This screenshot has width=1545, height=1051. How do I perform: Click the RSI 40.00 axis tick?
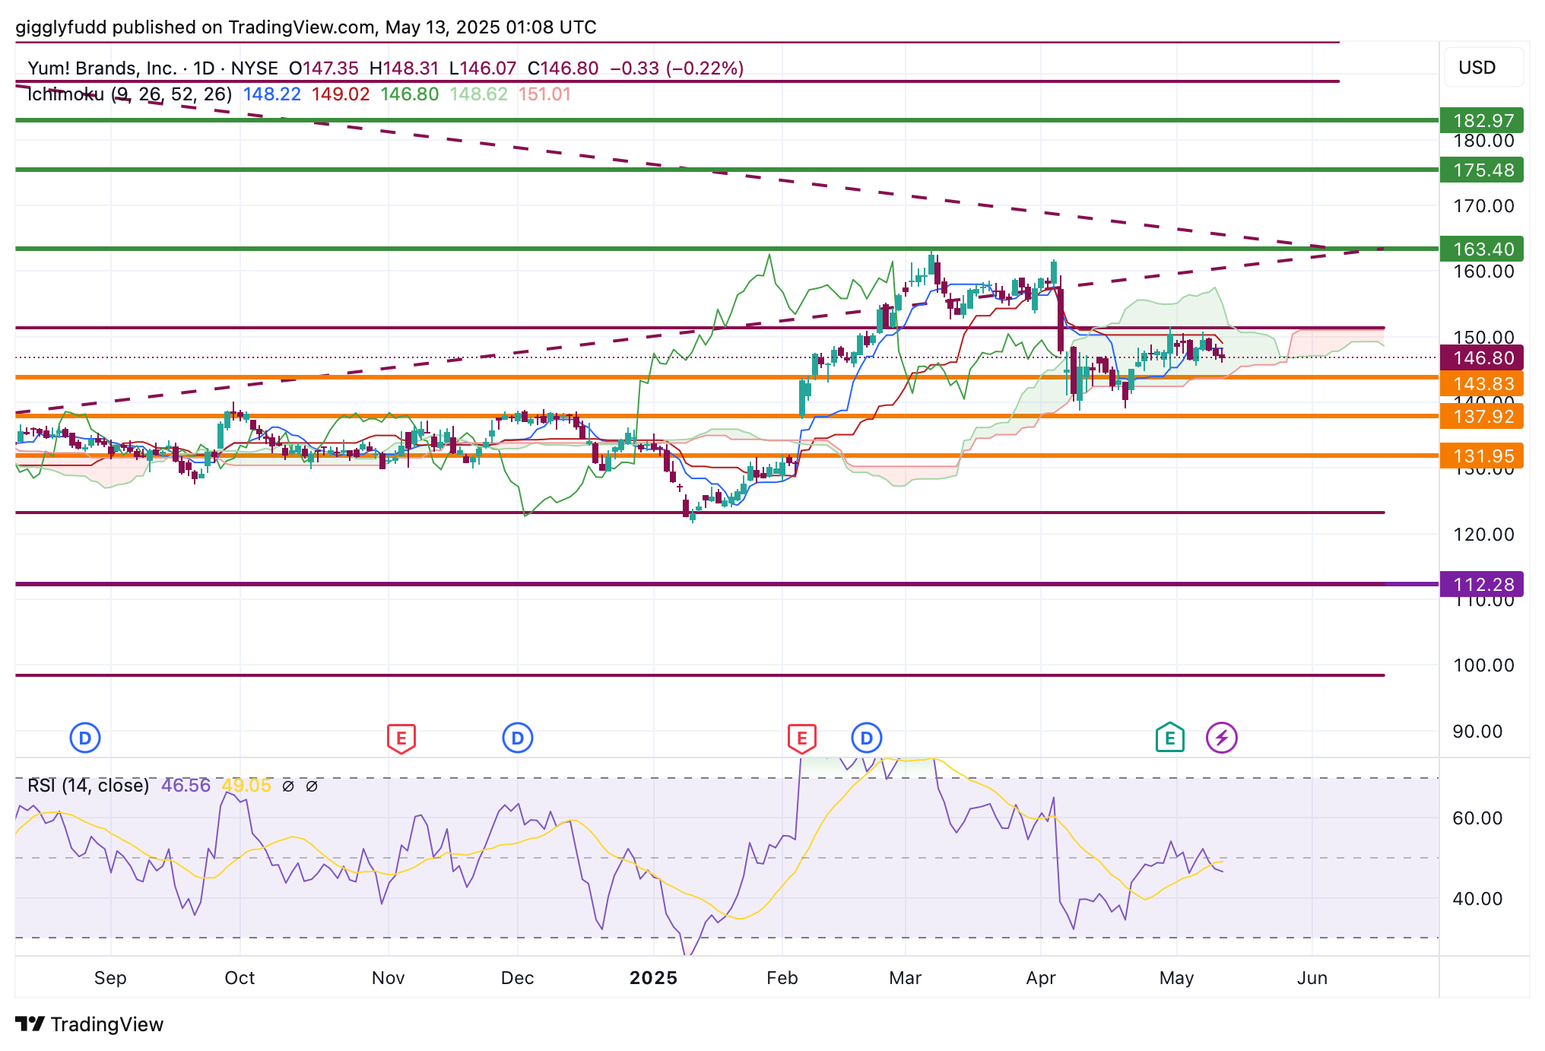click(1477, 899)
